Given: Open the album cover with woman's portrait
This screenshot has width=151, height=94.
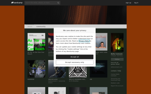Looking at the screenshot, I should (x=101, y=42).
